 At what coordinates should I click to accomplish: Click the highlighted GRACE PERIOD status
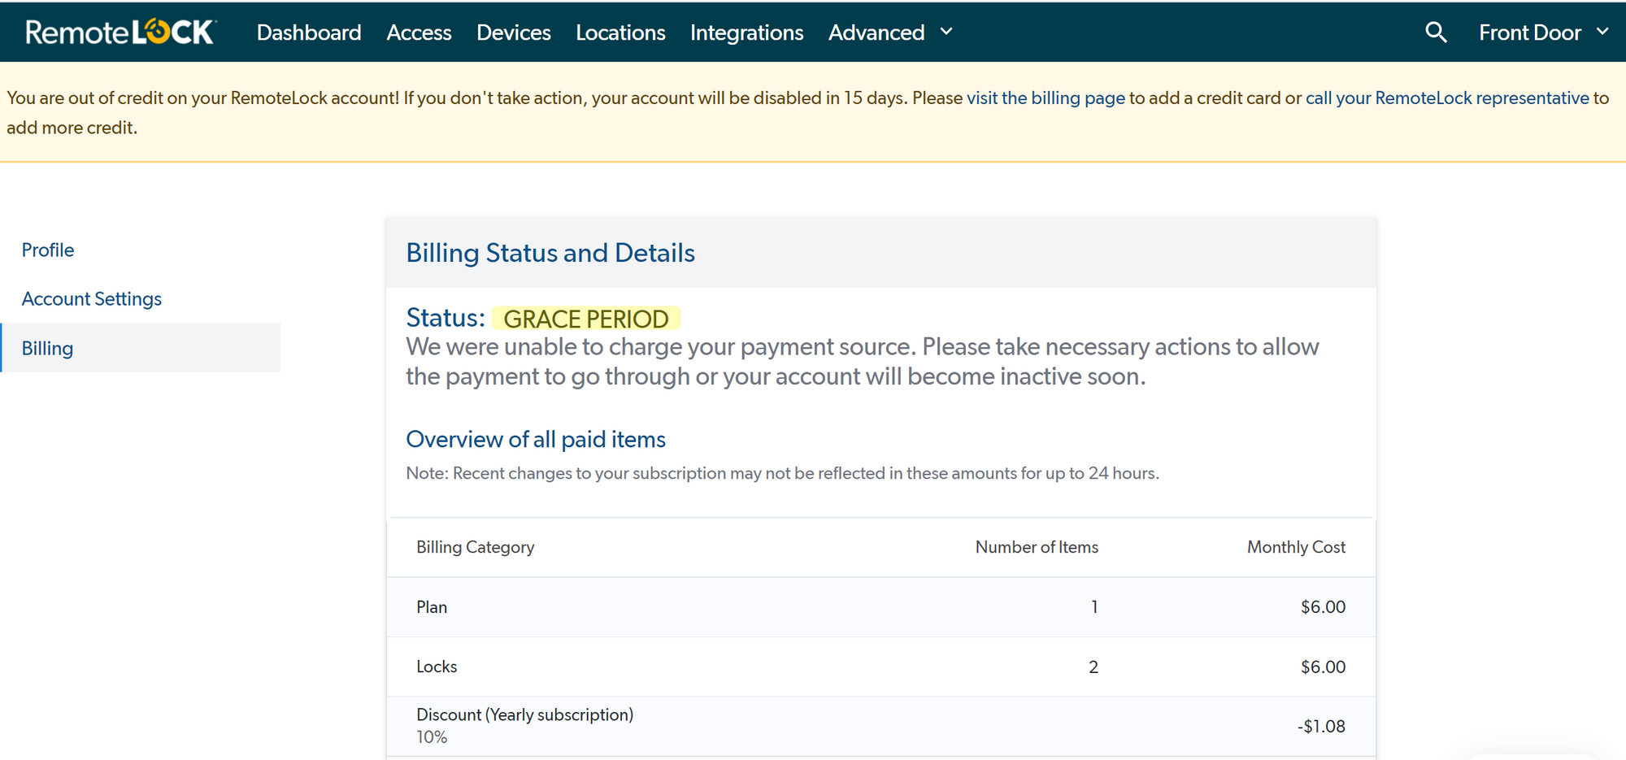[586, 318]
